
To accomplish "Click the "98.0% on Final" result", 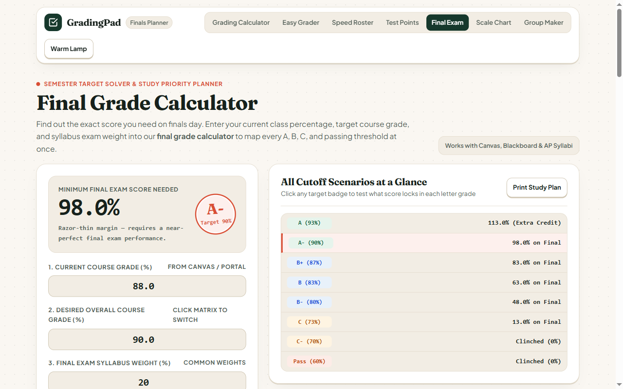I will tap(536, 243).
